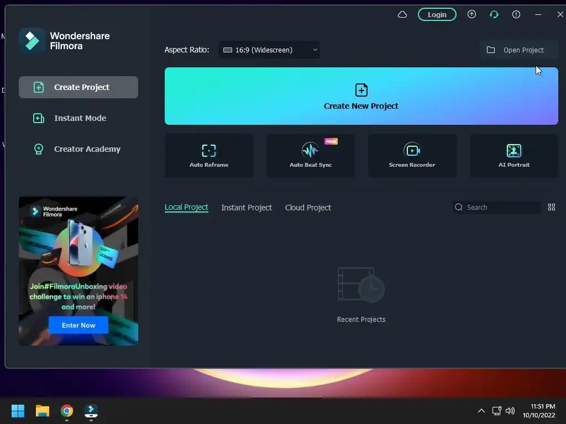566x424 pixels.
Task: Click the plus-file icon on Create New Project
Action: pos(361,90)
